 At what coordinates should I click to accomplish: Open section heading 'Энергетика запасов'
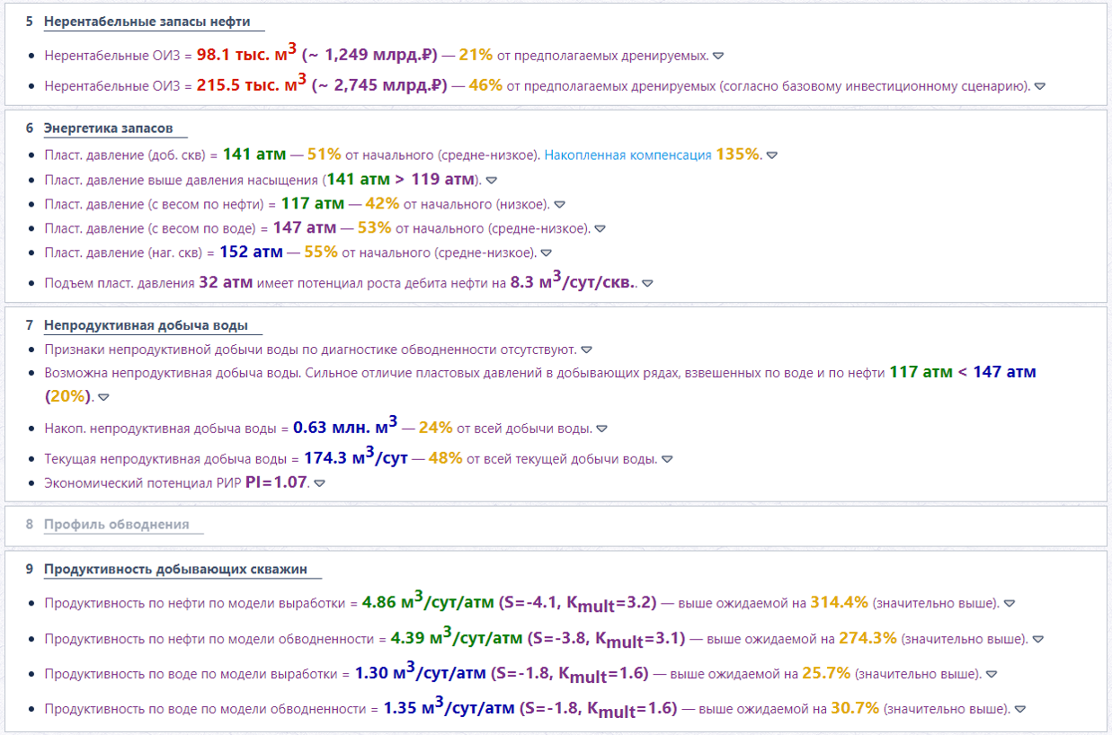[x=108, y=128]
